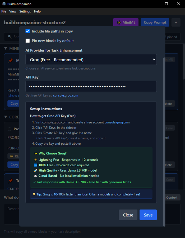Maximize the BuildCompanion window
Screen dimensions: 185x238
point(166,4)
